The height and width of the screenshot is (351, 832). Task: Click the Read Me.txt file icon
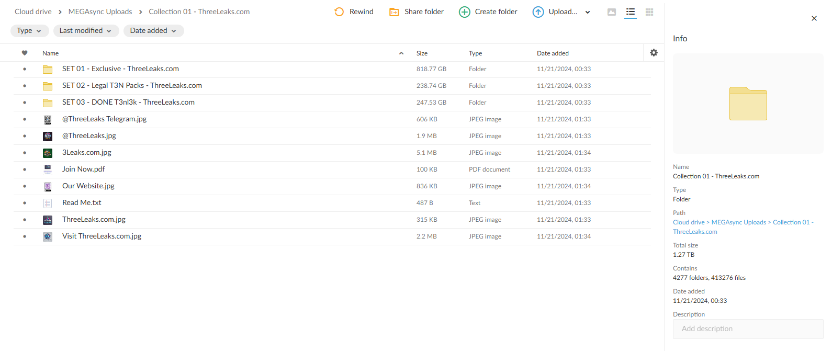[48, 203]
